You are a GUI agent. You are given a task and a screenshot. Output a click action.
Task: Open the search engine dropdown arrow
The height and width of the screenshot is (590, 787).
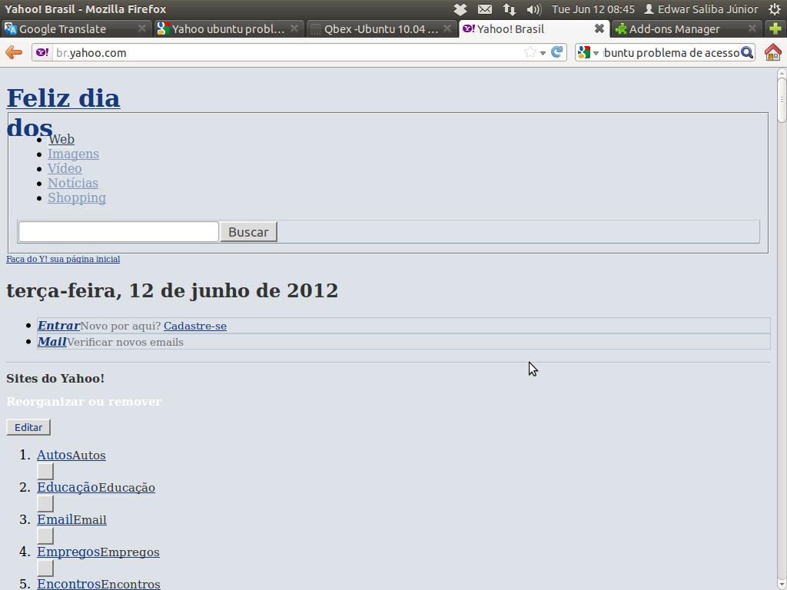(596, 53)
